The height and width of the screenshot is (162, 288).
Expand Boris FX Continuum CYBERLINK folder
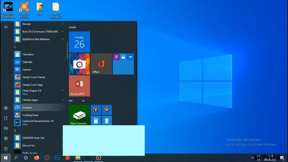[x=39, y=31]
